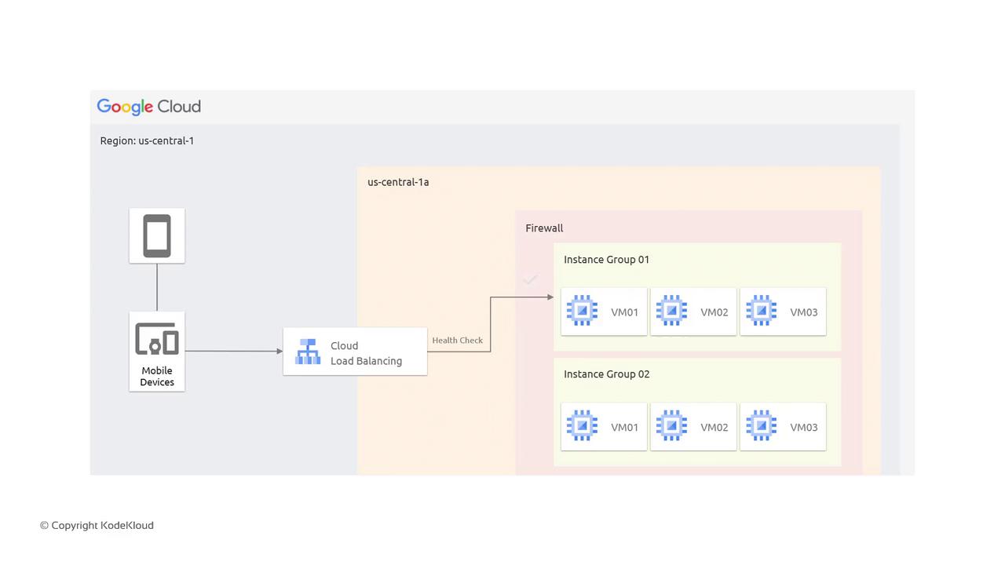Screen dimensions: 1005x565
Task: Click the Google Cloud logo
Action: click(x=148, y=107)
